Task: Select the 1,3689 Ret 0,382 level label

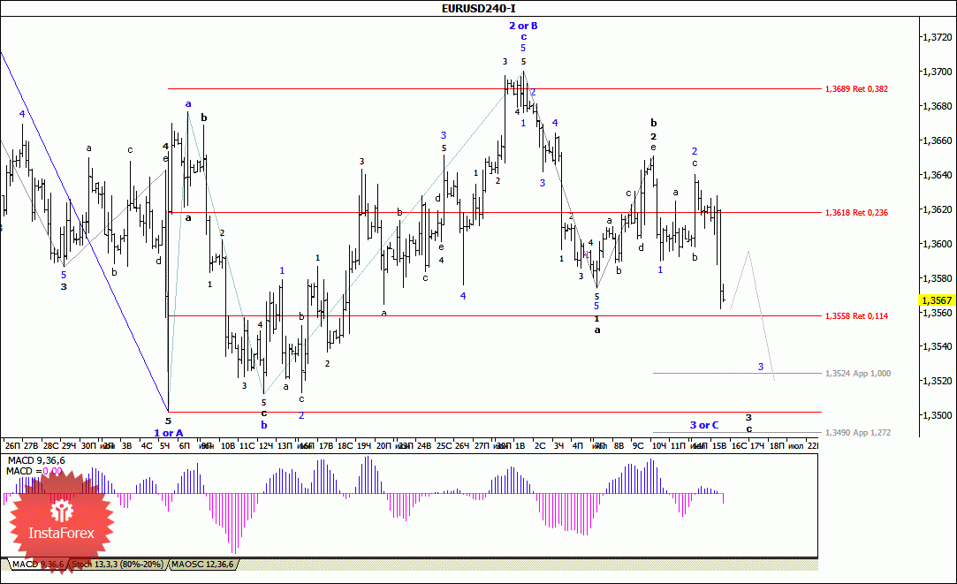Action: pyautogui.click(x=856, y=88)
